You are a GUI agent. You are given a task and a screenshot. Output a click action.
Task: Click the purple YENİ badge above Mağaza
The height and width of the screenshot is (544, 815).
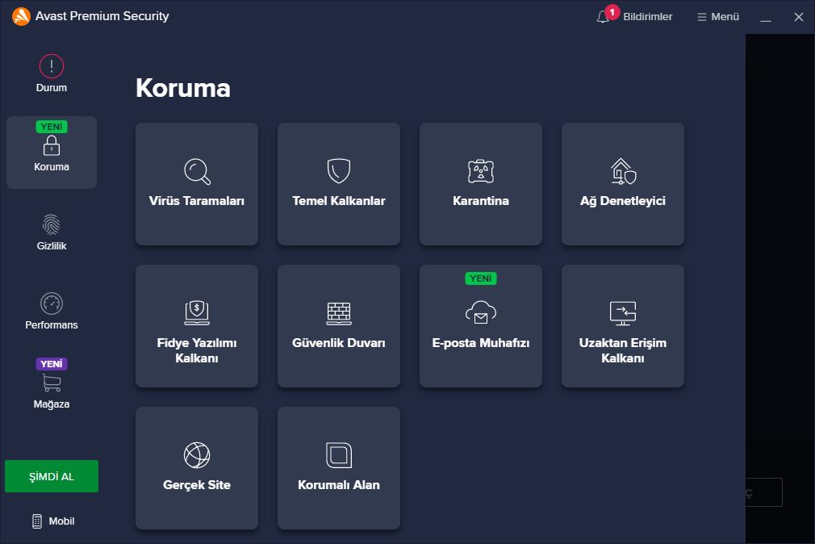pyautogui.click(x=52, y=363)
